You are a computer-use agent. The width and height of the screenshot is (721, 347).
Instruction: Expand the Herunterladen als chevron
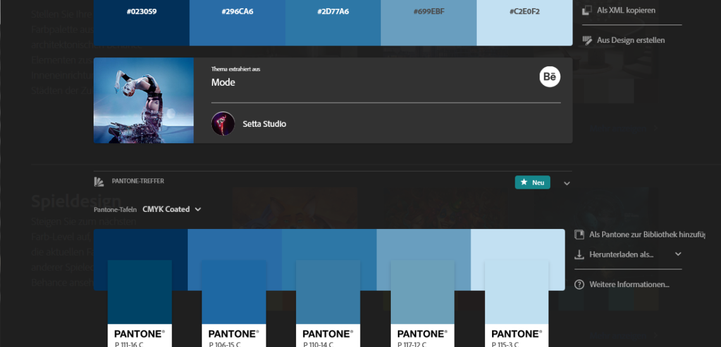tap(678, 254)
